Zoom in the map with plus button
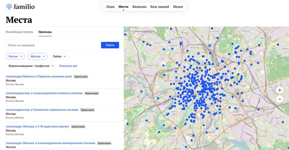Screen dimensions: 289x150 pyautogui.click(x=280, y=90)
